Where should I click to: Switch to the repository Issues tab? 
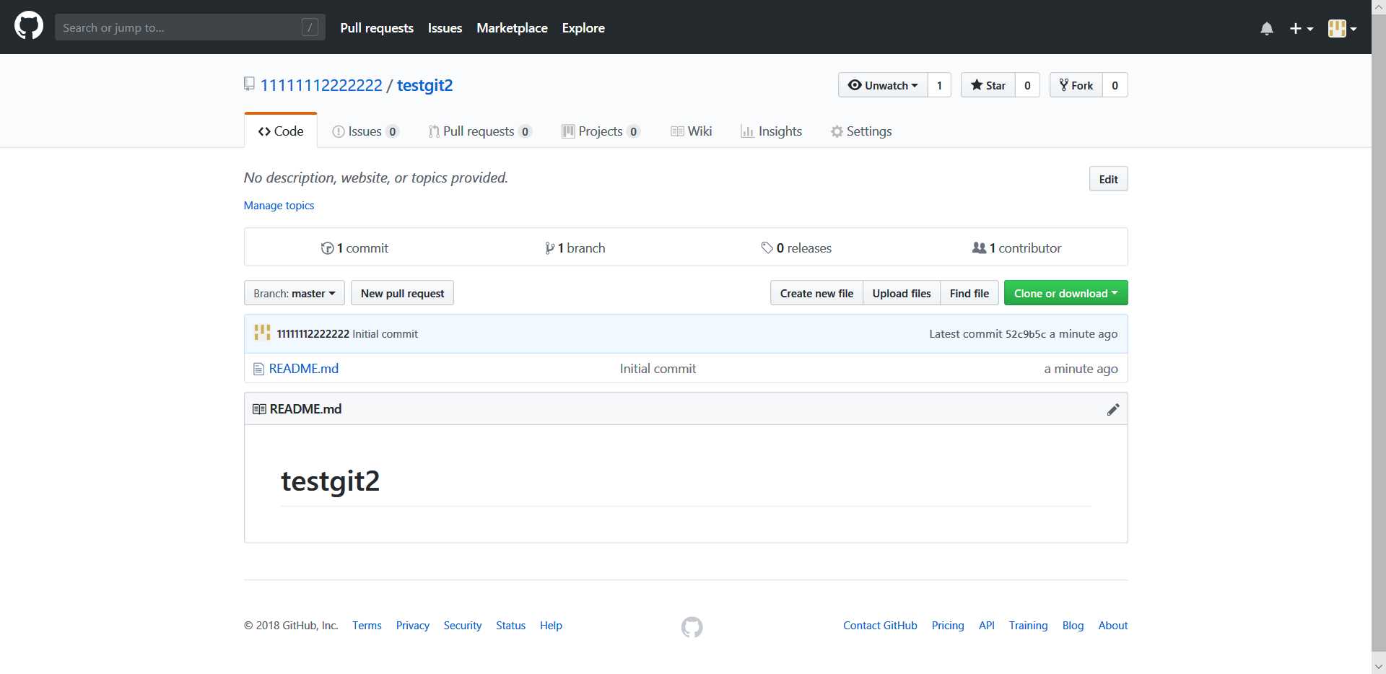[365, 131]
